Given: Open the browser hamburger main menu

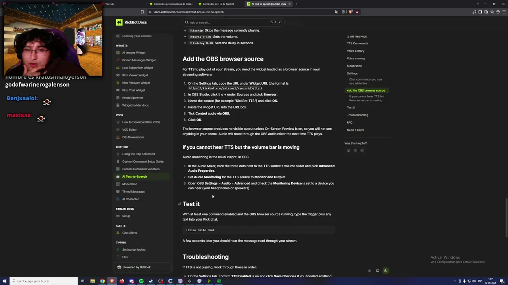Looking at the screenshot, I should click(503, 12).
